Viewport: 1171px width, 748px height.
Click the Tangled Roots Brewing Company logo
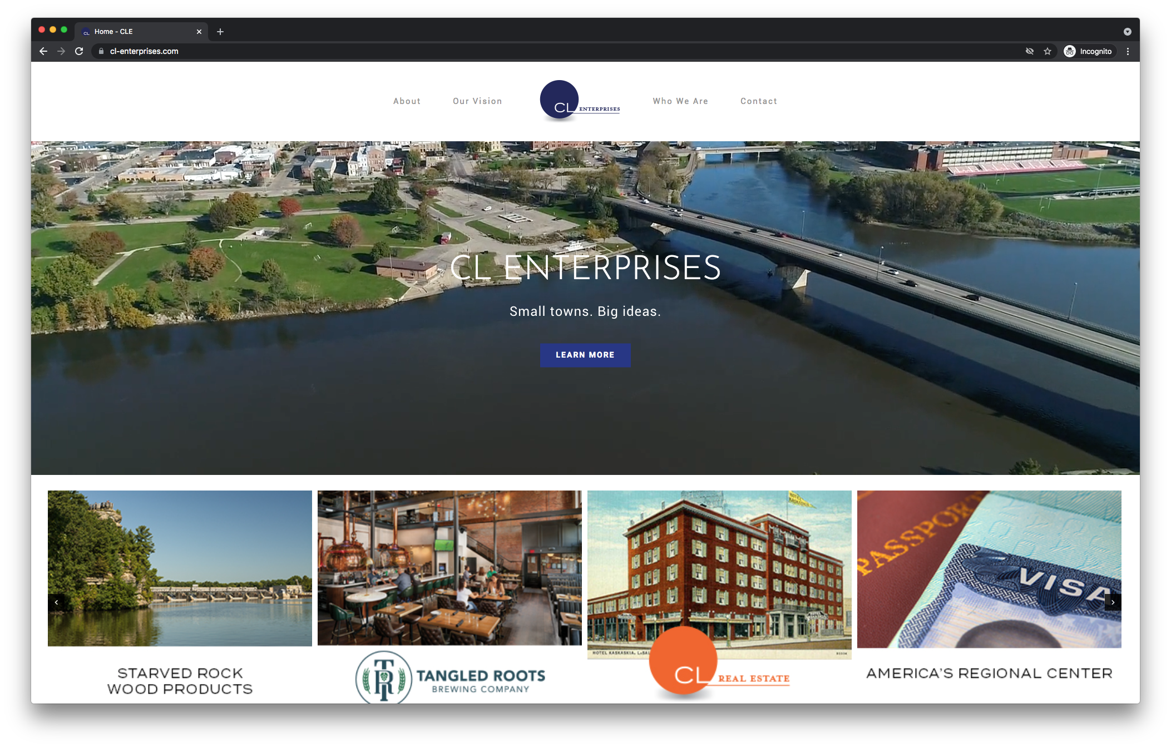tap(450, 677)
